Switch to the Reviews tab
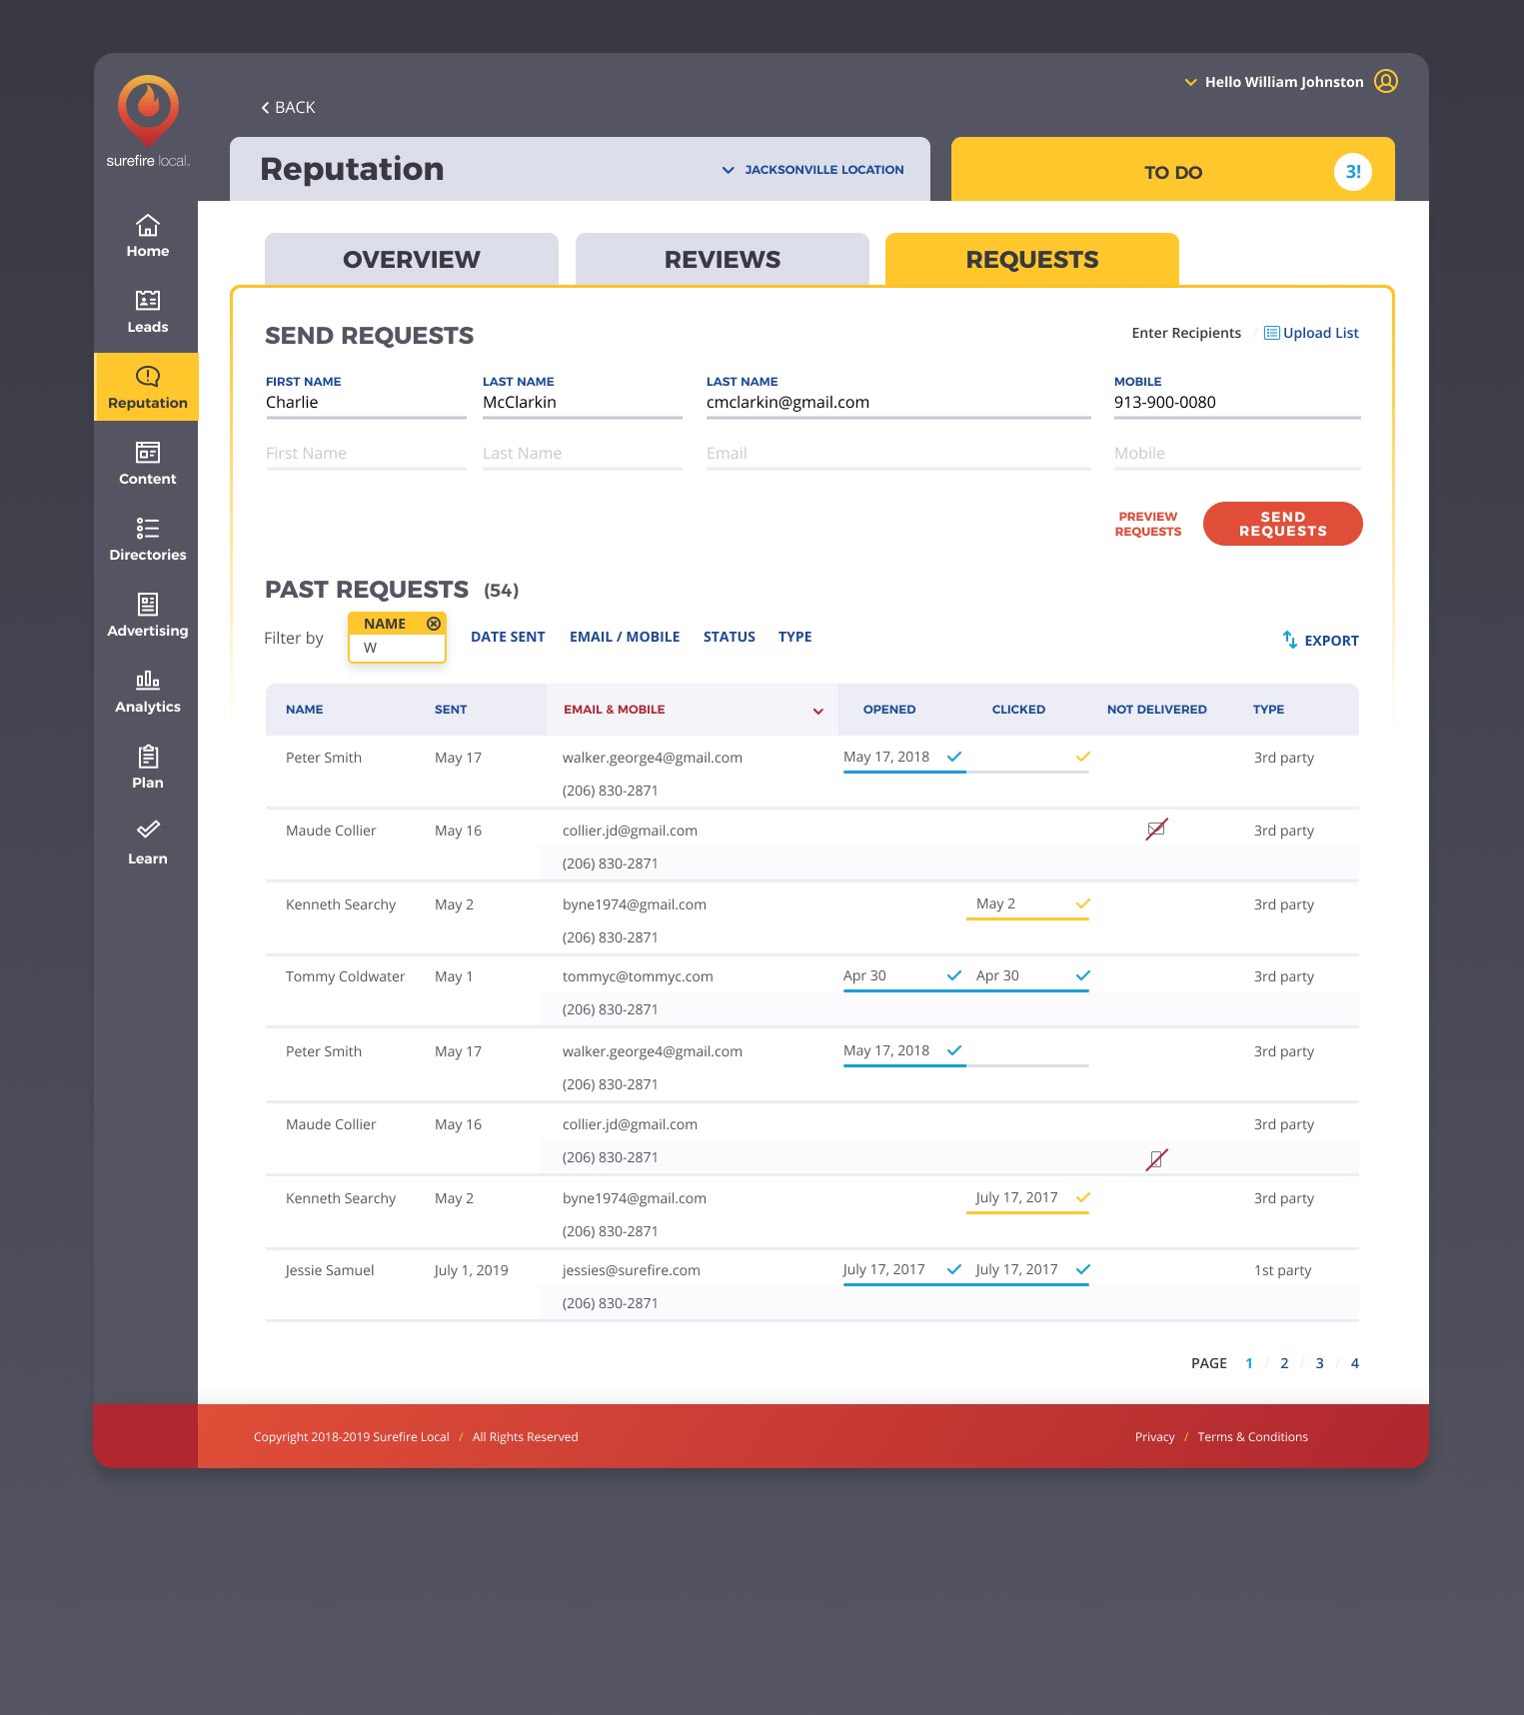Image resolution: width=1524 pixels, height=1715 pixels. coord(722,260)
